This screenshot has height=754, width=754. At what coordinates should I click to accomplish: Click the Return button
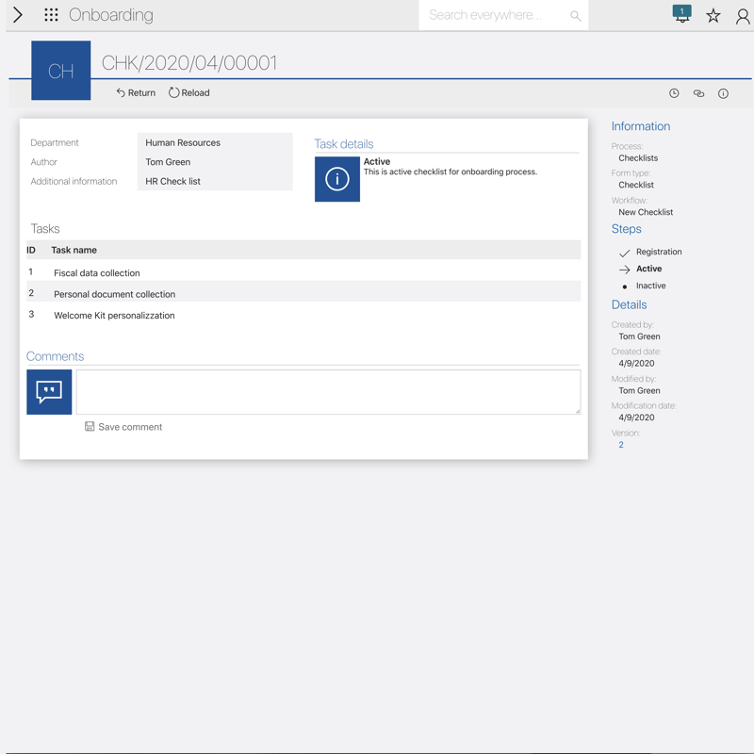(136, 93)
